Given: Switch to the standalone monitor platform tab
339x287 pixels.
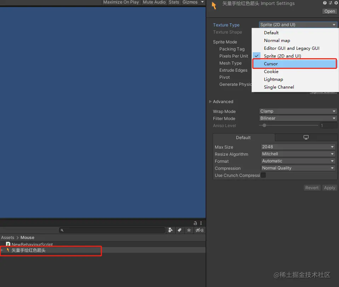Looking at the screenshot, I should tap(306, 137).
